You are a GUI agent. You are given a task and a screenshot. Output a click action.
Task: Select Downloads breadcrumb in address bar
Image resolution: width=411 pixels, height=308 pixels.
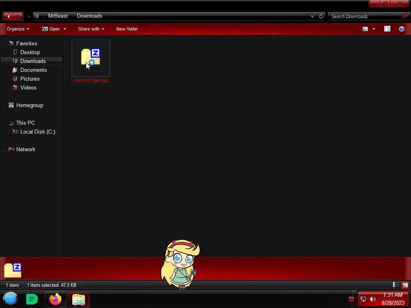click(x=90, y=16)
